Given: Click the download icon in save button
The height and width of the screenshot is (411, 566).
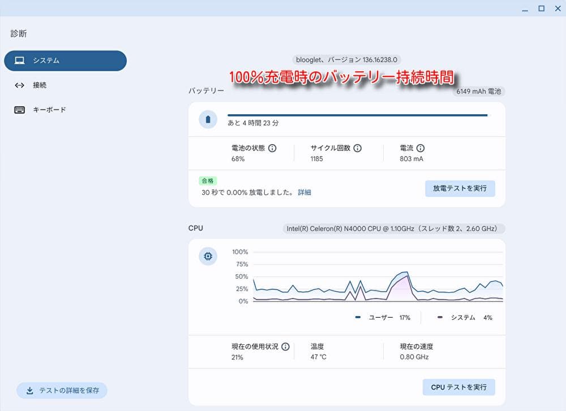Looking at the screenshot, I should click(29, 391).
